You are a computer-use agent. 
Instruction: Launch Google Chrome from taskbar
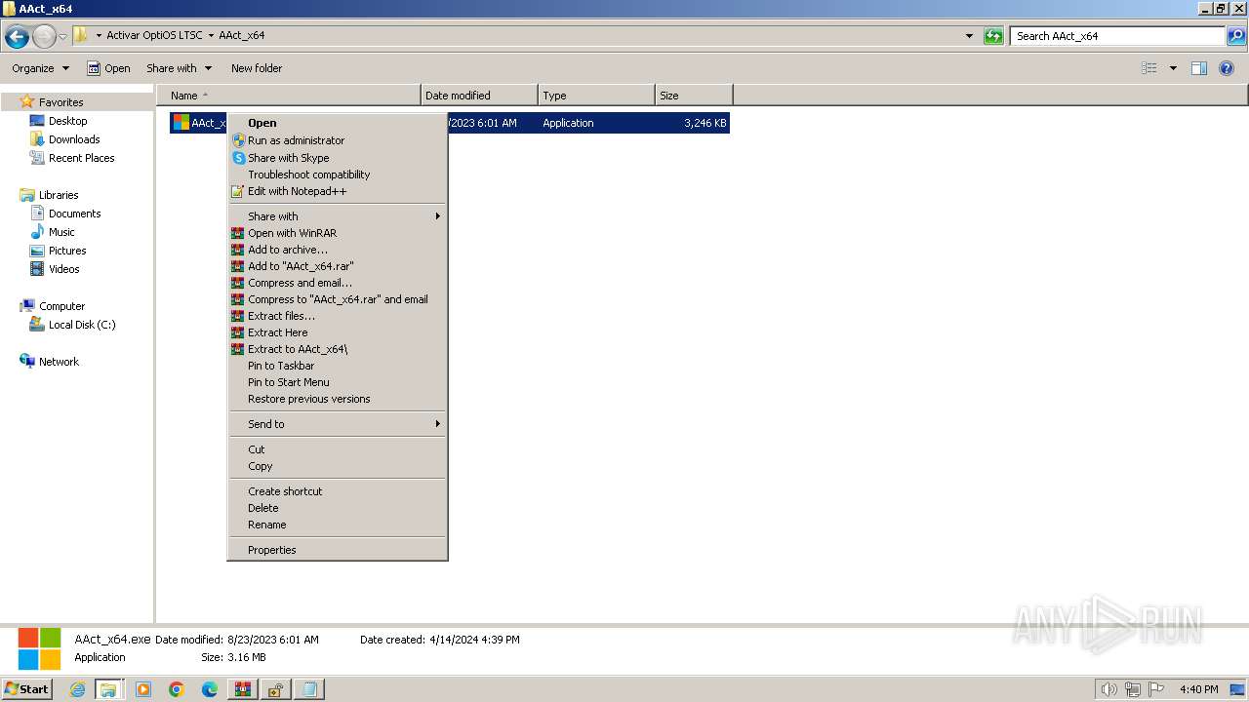coord(177,689)
